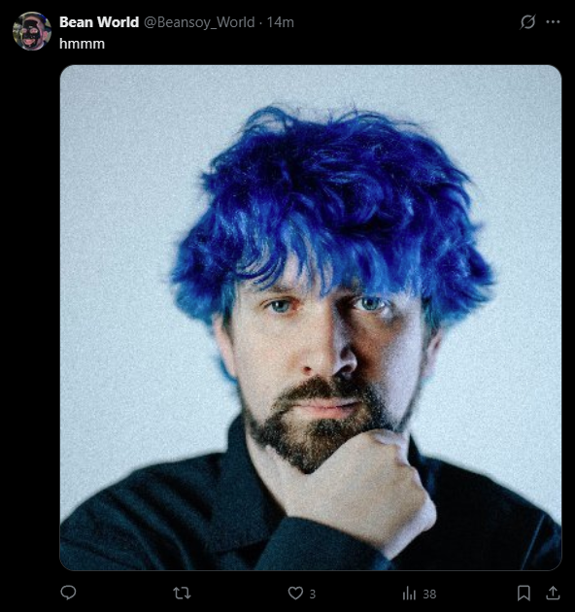Image resolution: width=575 pixels, height=612 pixels.
Task: Share the post via upload arrow icon
Action: (553, 594)
